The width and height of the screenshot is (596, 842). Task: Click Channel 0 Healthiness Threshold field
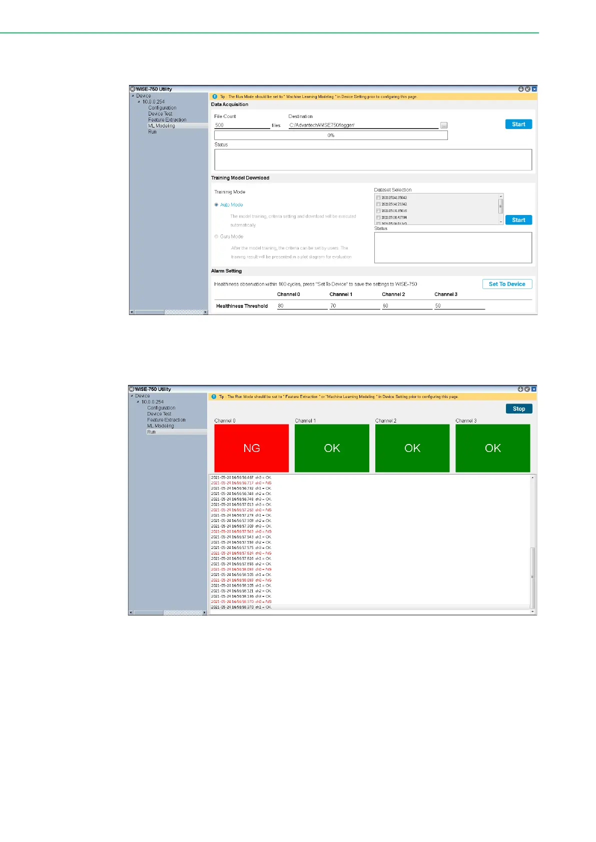pos(302,306)
